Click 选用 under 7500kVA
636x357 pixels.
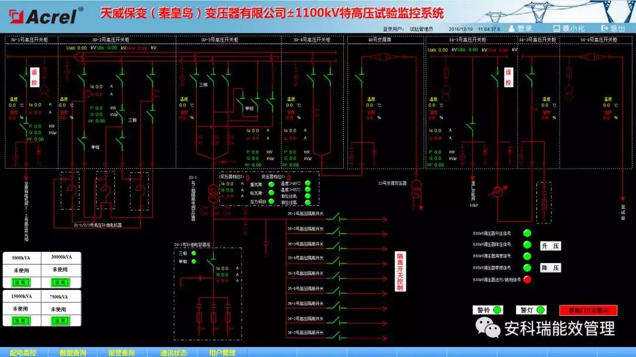click(x=60, y=321)
